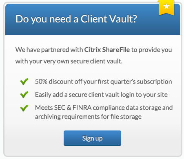
Task: Click the 'archiving requirements for file storage' line
Action: click(x=88, y=117)
